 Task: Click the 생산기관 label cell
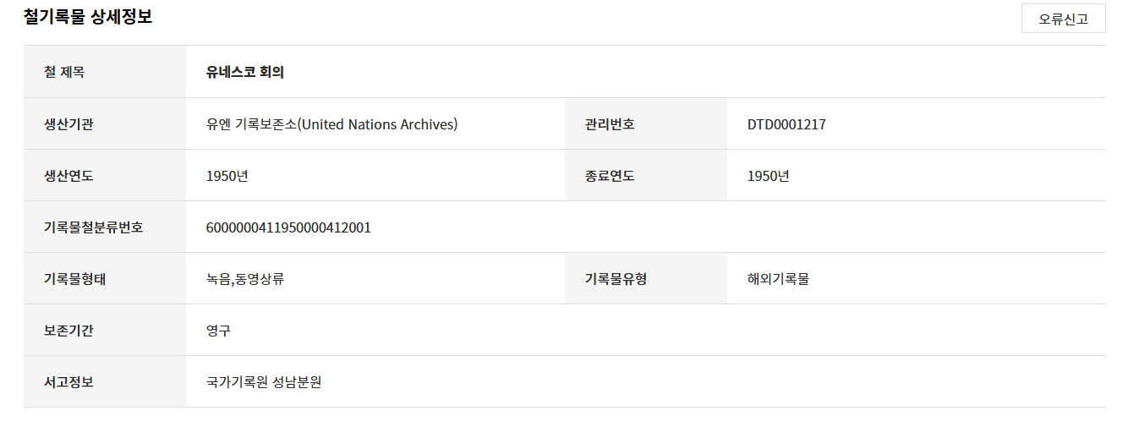coord(105,124)
